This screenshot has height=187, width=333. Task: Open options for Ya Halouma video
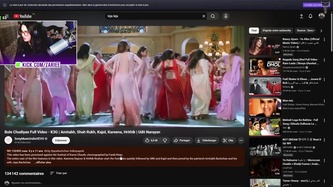tap(324, 161)
